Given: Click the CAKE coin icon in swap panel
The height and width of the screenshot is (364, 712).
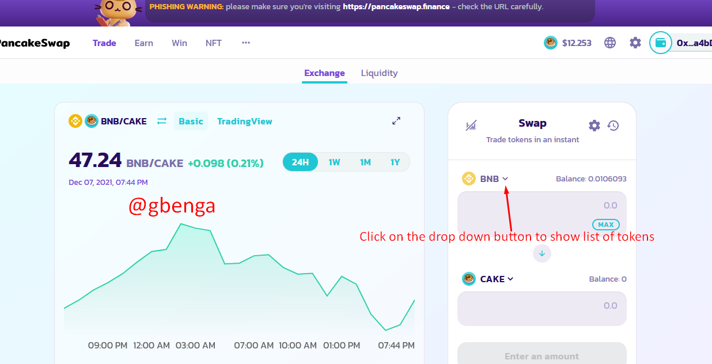Looking at the screenshot, I should (x=469, y=279).
